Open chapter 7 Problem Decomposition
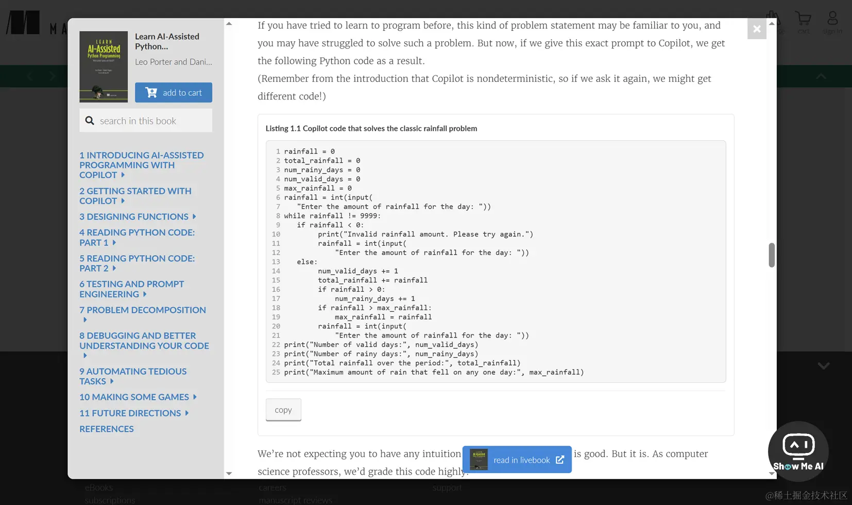 pyautogui.click(x=143, y=310)
